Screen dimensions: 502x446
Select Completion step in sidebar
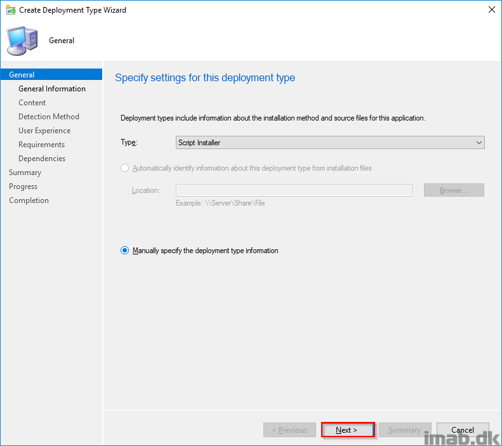29,200
